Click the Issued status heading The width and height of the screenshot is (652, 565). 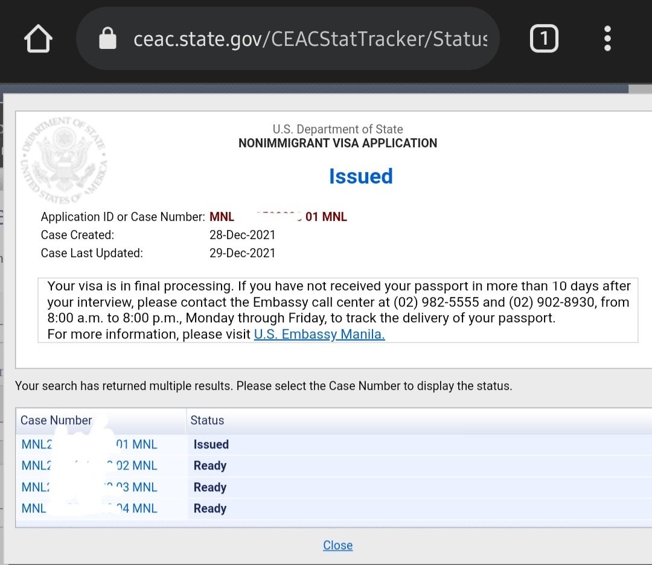pos(360,176)
